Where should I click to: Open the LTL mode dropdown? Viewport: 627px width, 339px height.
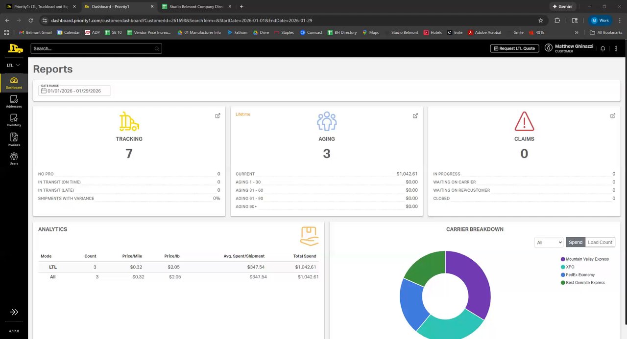tap(13, 65)
